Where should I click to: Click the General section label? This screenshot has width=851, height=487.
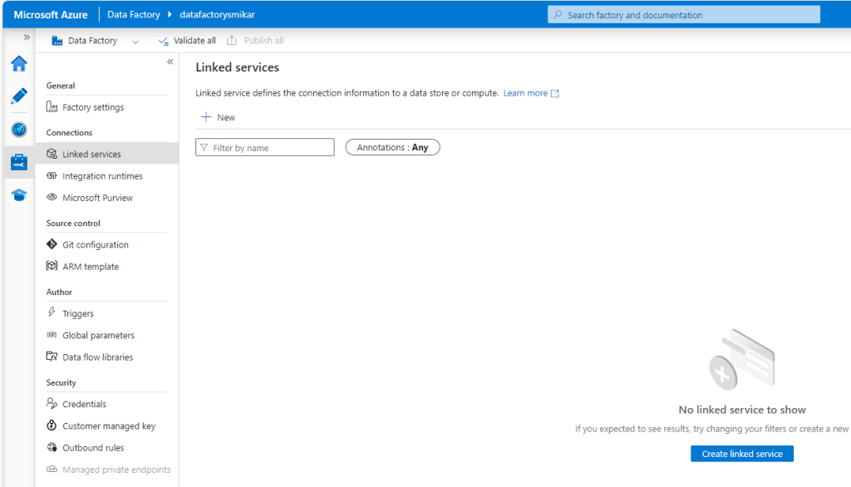click(60, 86)
